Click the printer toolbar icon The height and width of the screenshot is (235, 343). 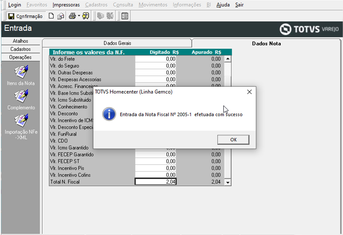point(72,16)
